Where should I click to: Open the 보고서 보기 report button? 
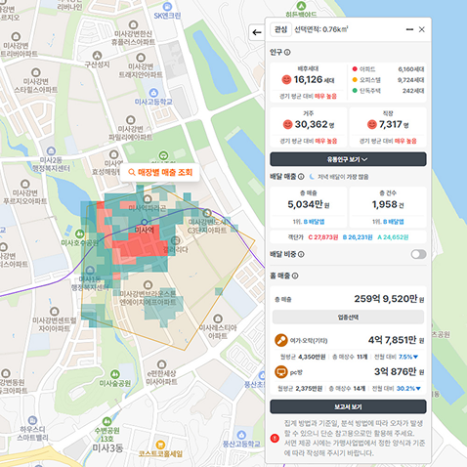[x=348, y=406]
